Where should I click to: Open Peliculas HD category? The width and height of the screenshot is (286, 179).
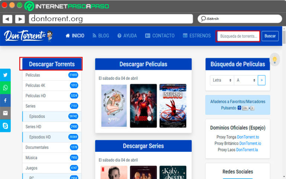coord(52,96)
